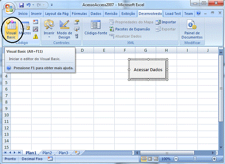Switch to the Início tab
225x164 pixels.
[23, 14]
